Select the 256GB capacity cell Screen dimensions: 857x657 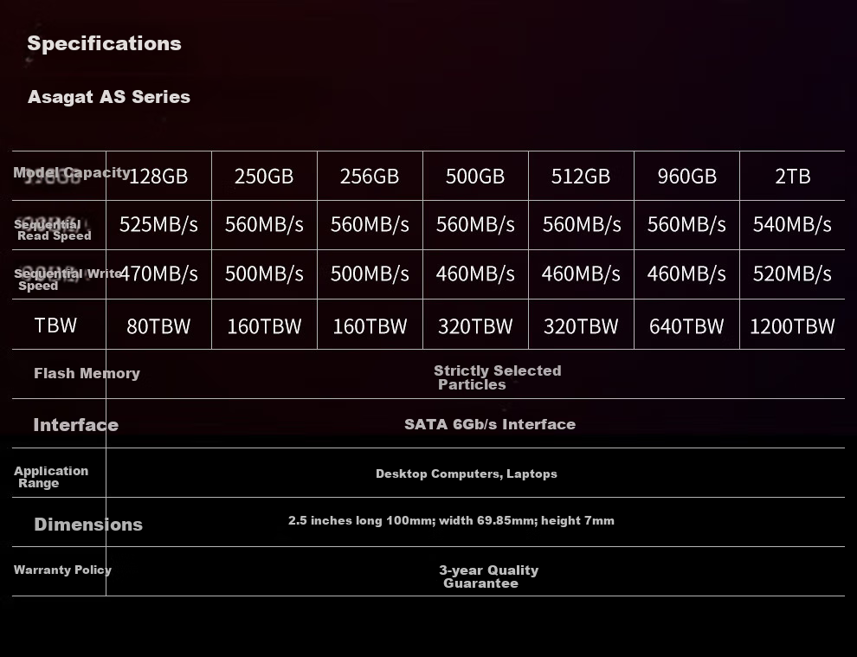(370, 176)
